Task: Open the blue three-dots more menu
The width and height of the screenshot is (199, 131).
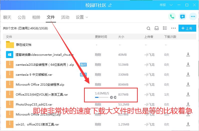Action: [x=193, y=17]
